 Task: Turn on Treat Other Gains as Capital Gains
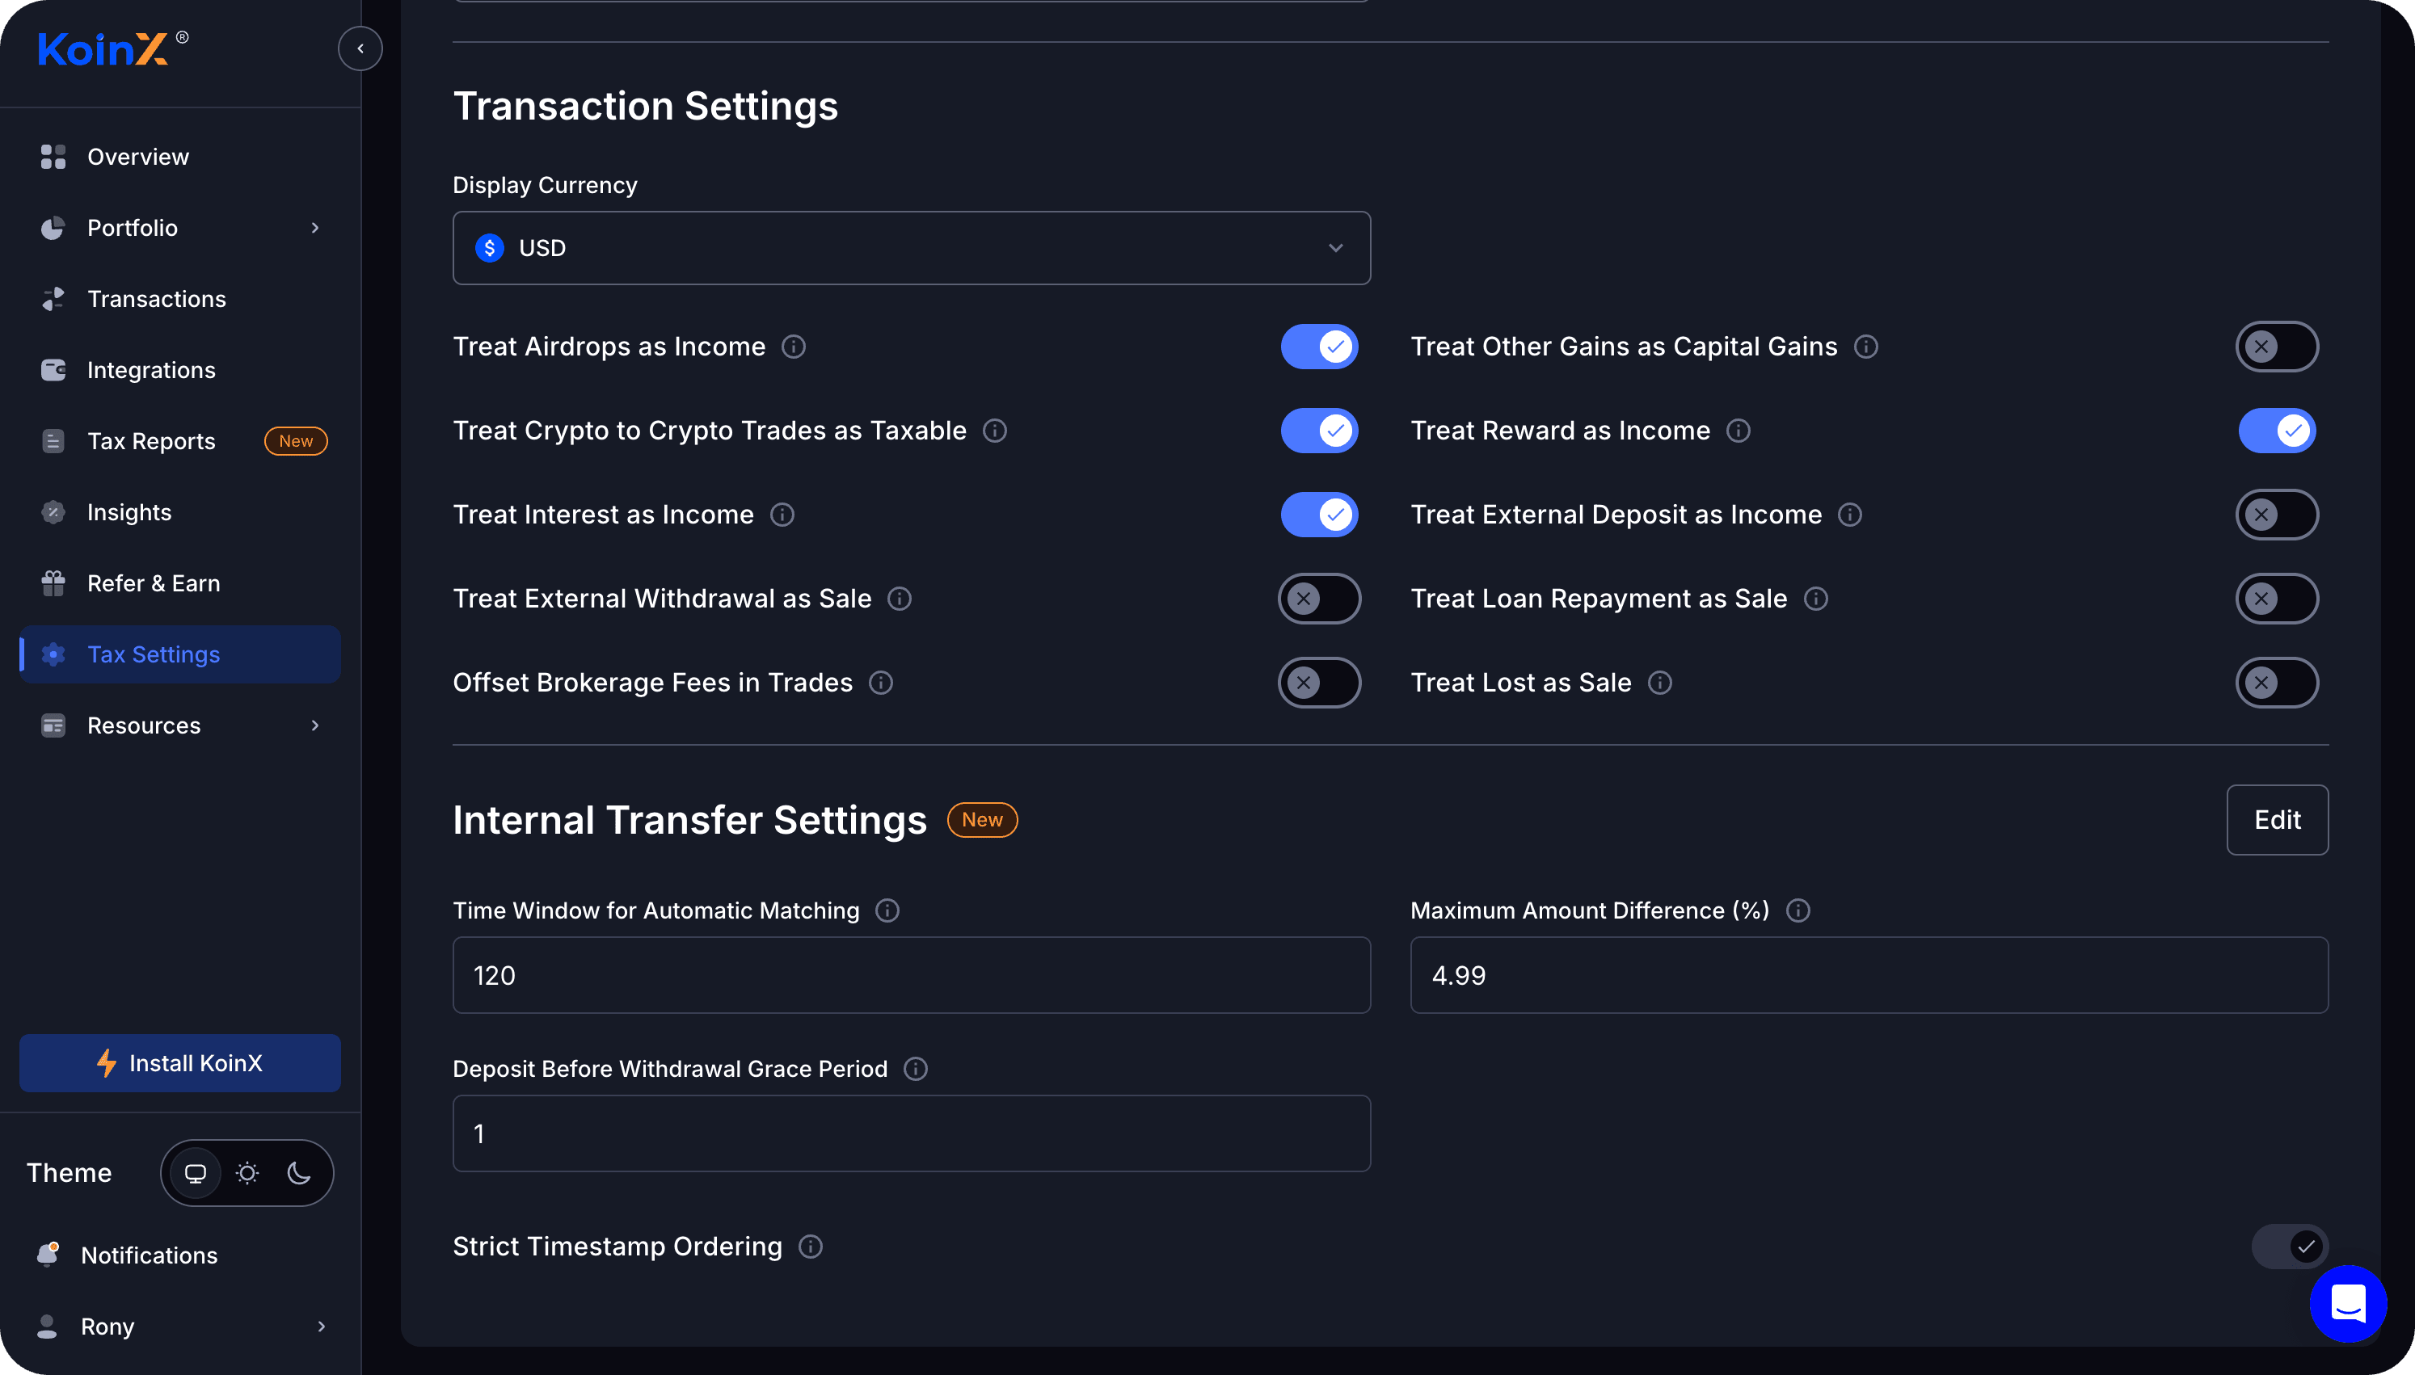click(2276, 347)
